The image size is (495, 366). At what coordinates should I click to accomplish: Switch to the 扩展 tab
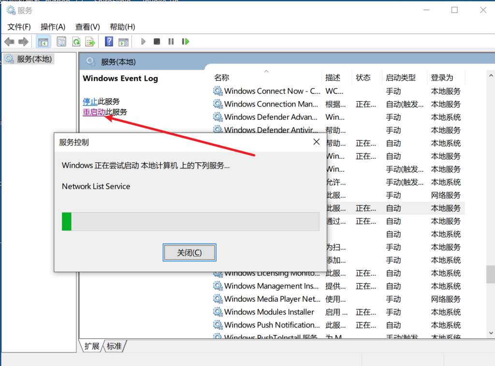(x=92, y=346)
